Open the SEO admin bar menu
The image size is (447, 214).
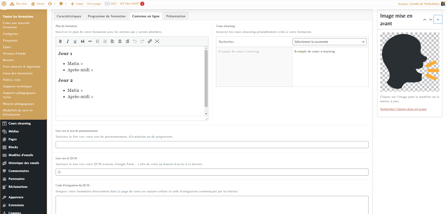coord(111,4)
